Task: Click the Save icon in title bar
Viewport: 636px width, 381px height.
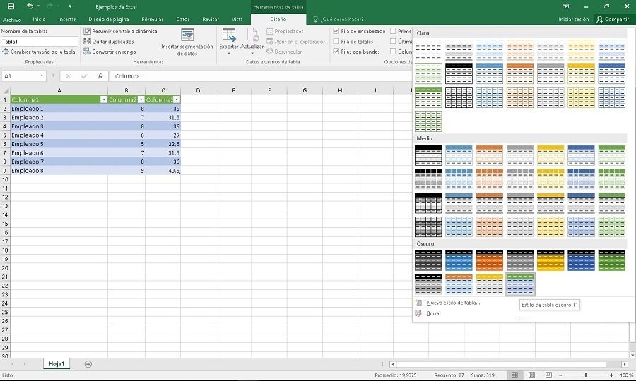Action: tap(11, 6)
